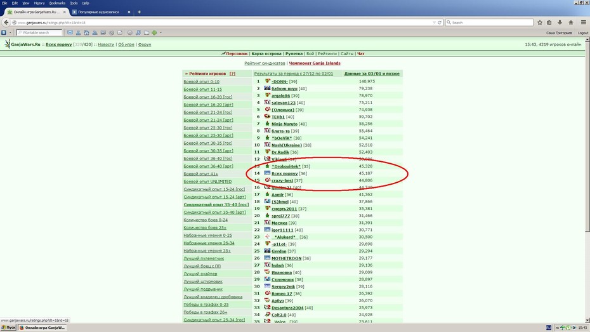Click the browser Search input field
Viewport: 590px width, 332px height.
489,23
